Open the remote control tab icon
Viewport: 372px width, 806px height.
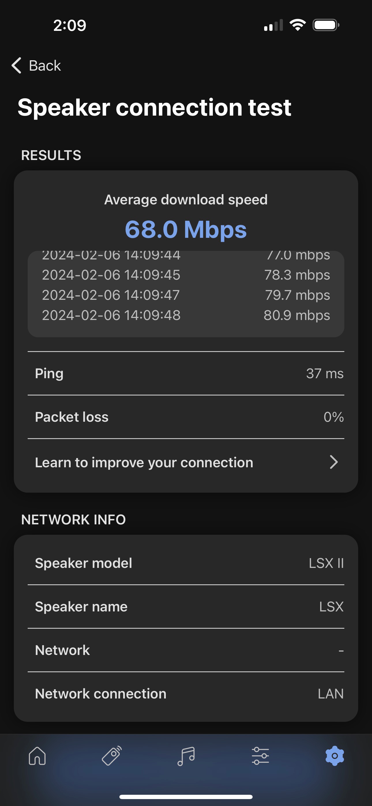click(112, 756)
